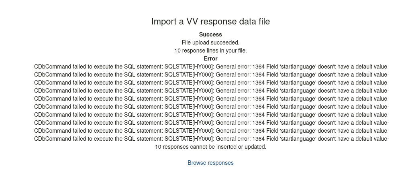Open the Browse responses link
Image resolution: width=414 pixels, height=178 pixels.
(x=210, y=163)
